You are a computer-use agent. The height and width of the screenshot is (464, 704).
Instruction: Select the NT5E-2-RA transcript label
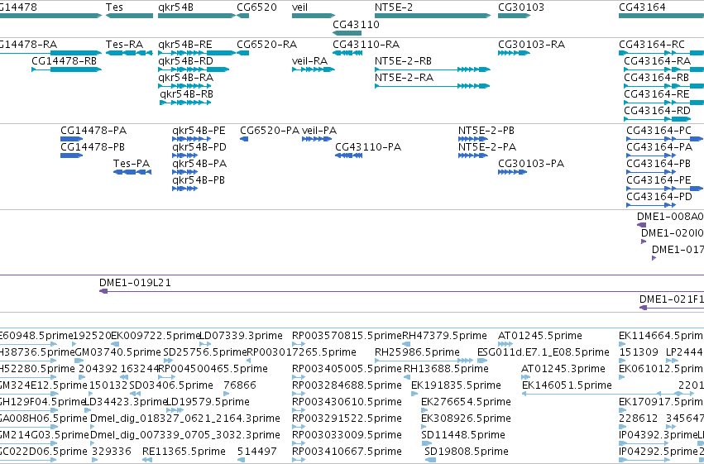point(404,78)
